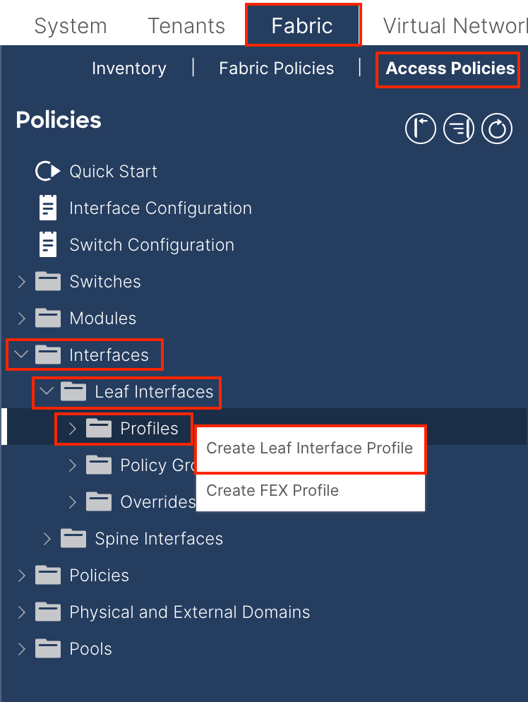Click the refresh icon in Policies header
The width and height of the screenshot is (528, 702).
pos(497,129)
